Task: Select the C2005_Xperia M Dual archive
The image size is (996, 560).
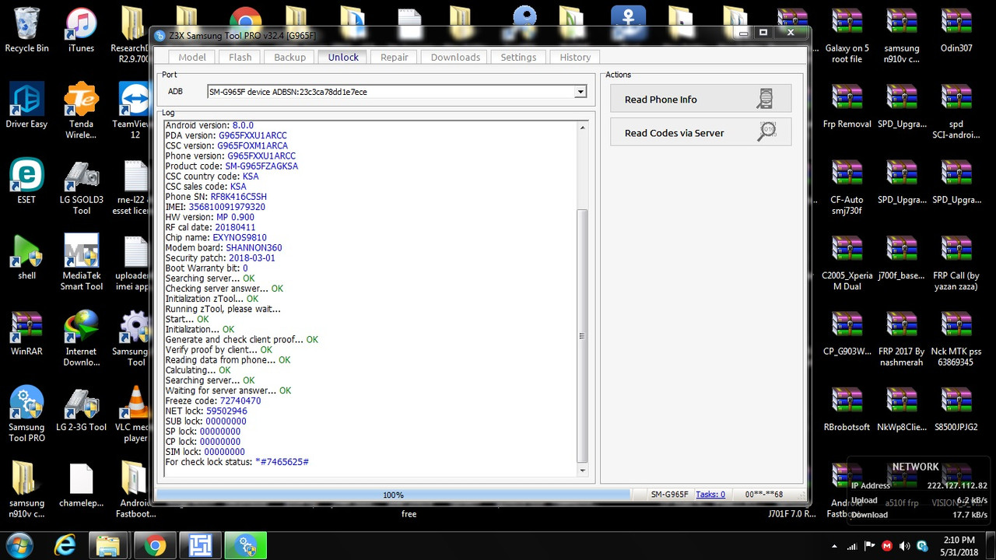Action: 847,263
